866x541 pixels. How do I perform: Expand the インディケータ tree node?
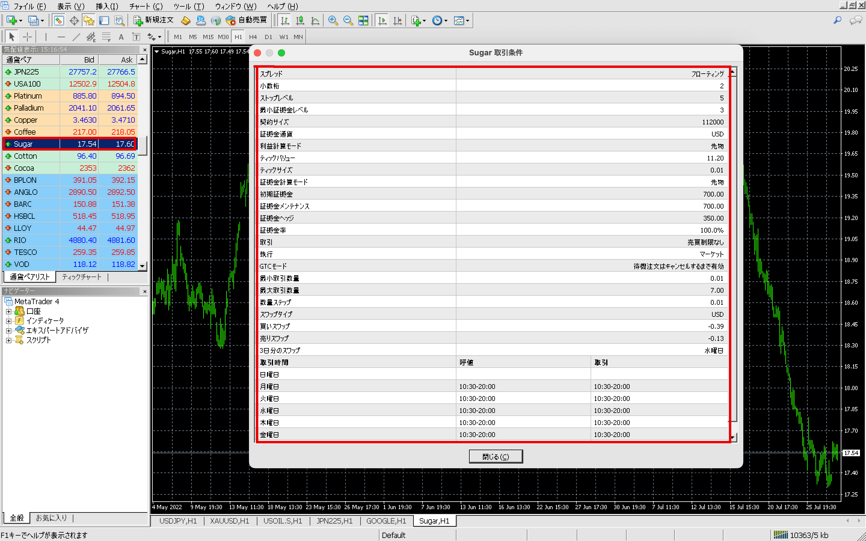(x=9, y=321)
